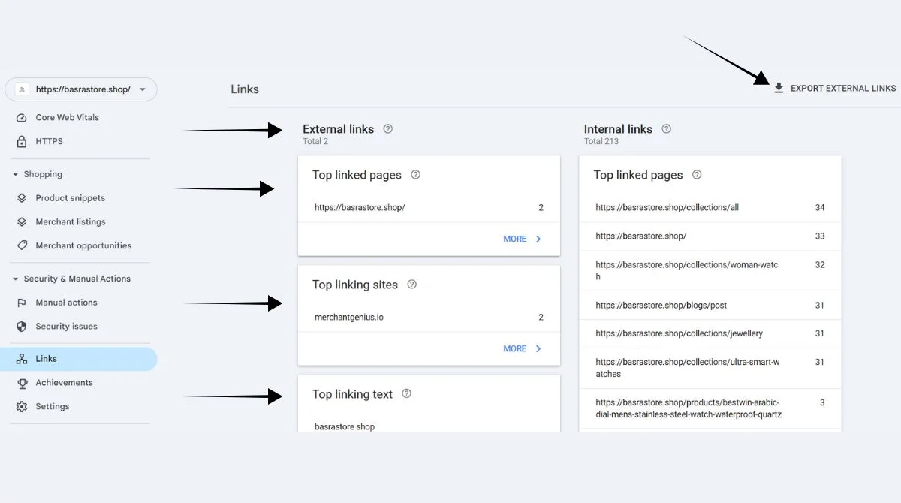901x503 pixels.
Task: Open internal link row bestwin-arabic-dial-mens watch product
Action: coord(710,408)
